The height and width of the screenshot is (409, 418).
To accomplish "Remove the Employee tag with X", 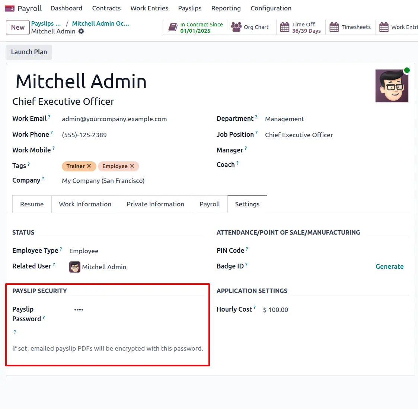I will tap(132, 166).
